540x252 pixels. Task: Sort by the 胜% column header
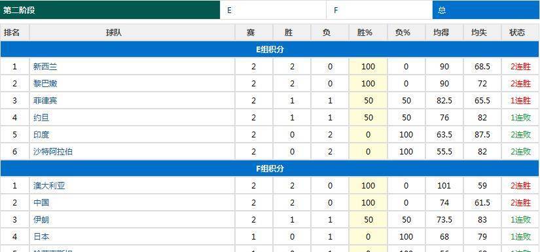[x=368, y=33]
